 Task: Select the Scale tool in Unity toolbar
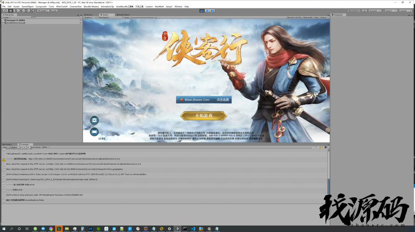[x=21, y=11]
